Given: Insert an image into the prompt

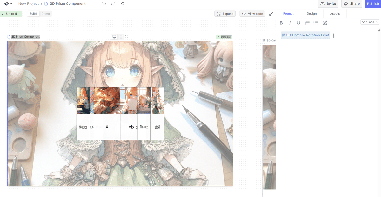Looking at the screenshot, I should point(325,23).
